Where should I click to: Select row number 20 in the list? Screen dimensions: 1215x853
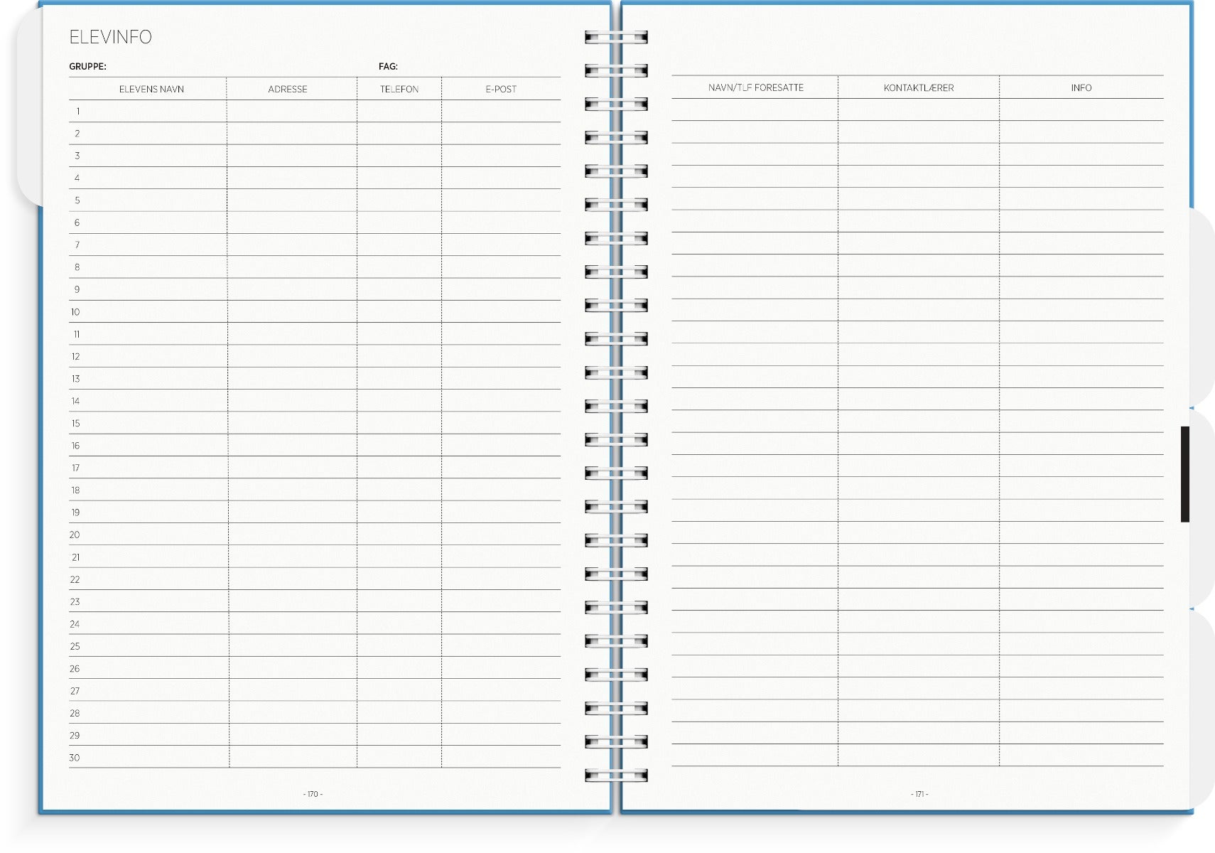point(75,535)
